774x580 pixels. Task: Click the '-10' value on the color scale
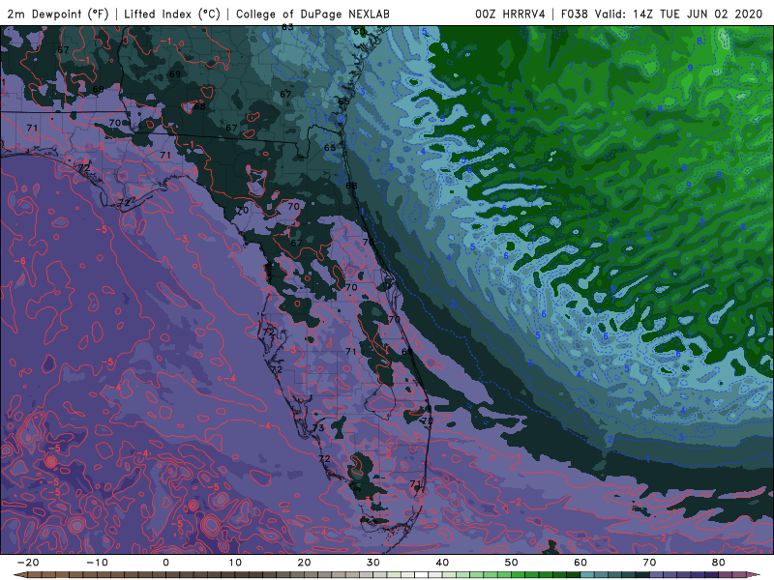tap(97, 563)
